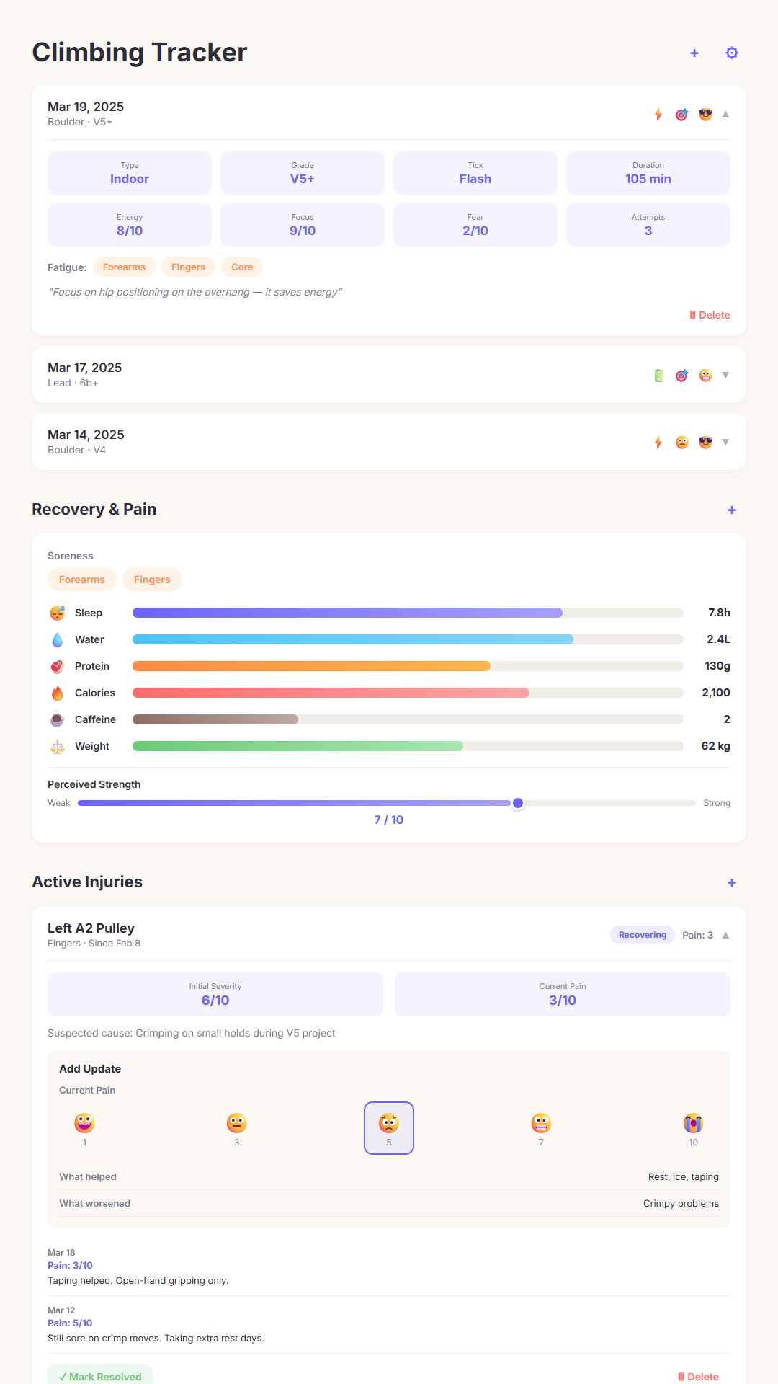Toggle the Fingers soreness chip
The height and width of the screenshot is (1384, 778).
coord(152,580)
